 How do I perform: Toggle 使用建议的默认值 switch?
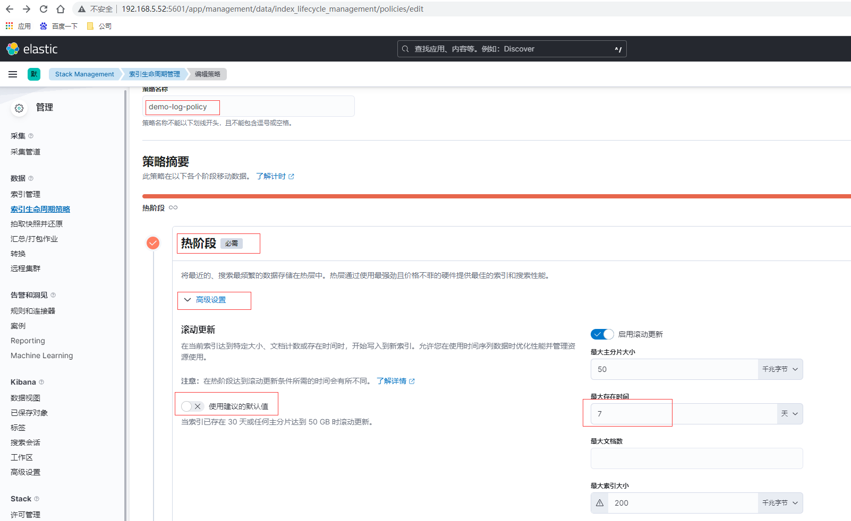[x=192, y=406]
